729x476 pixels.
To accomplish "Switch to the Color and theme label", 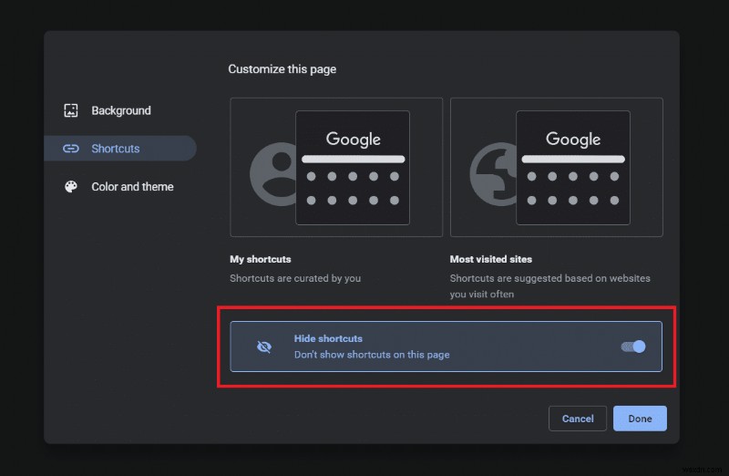I will click(132, 187).
